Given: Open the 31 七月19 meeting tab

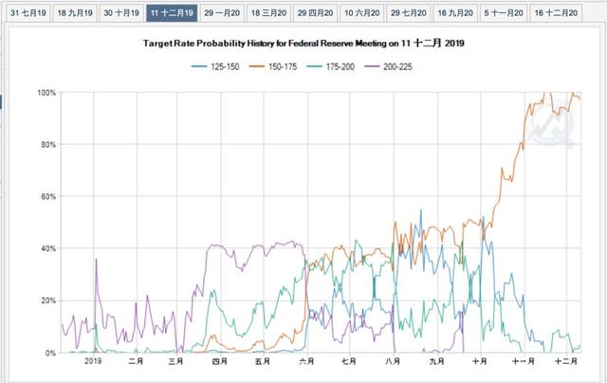Looking at the screenshot, I should pyautogui.click(x=26, y=13).
